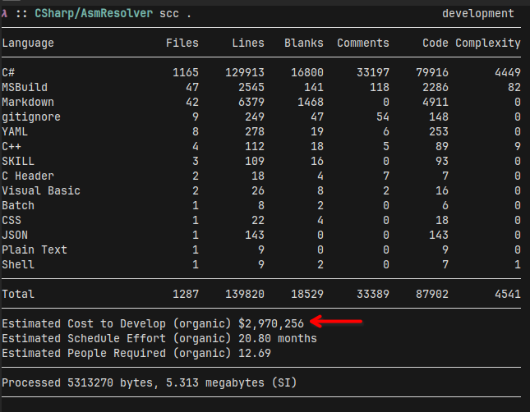This screenshot has height=412, width=530.
Task: Click the Markdown code value 4911
Action: [436, 103]
